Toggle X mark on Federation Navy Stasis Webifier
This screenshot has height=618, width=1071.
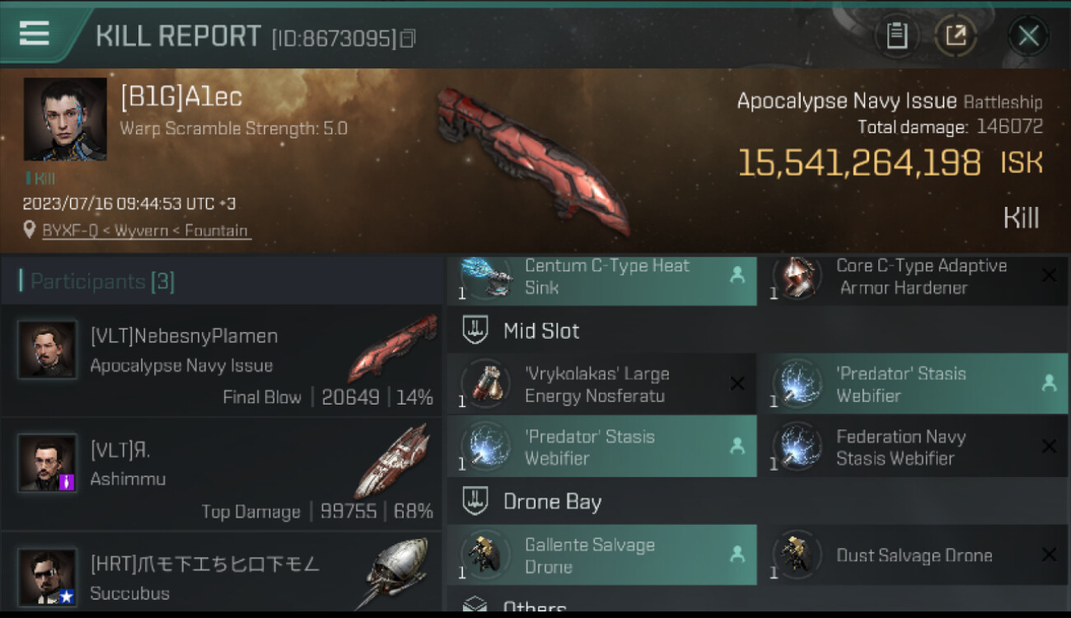click(1049, 447)
